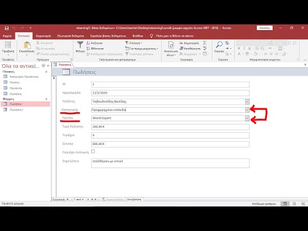
Task: Collapse the Πίνακες group in navigation pane
Action: click(x=46, y=72)
